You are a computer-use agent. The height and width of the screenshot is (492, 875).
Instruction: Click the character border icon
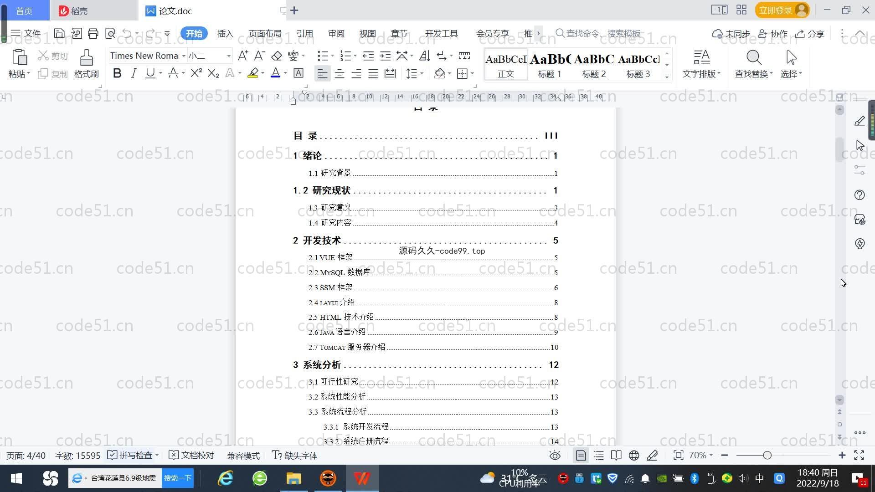point(299,73)
